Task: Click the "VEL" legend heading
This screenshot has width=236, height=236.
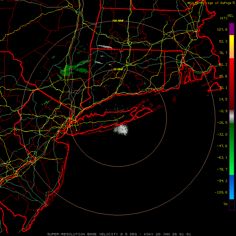Action: 230,15
